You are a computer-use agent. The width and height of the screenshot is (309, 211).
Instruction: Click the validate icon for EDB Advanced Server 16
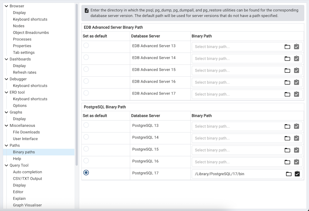296,82
